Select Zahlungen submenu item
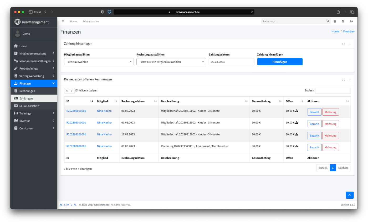368x223 pixels. pos(34,98)
